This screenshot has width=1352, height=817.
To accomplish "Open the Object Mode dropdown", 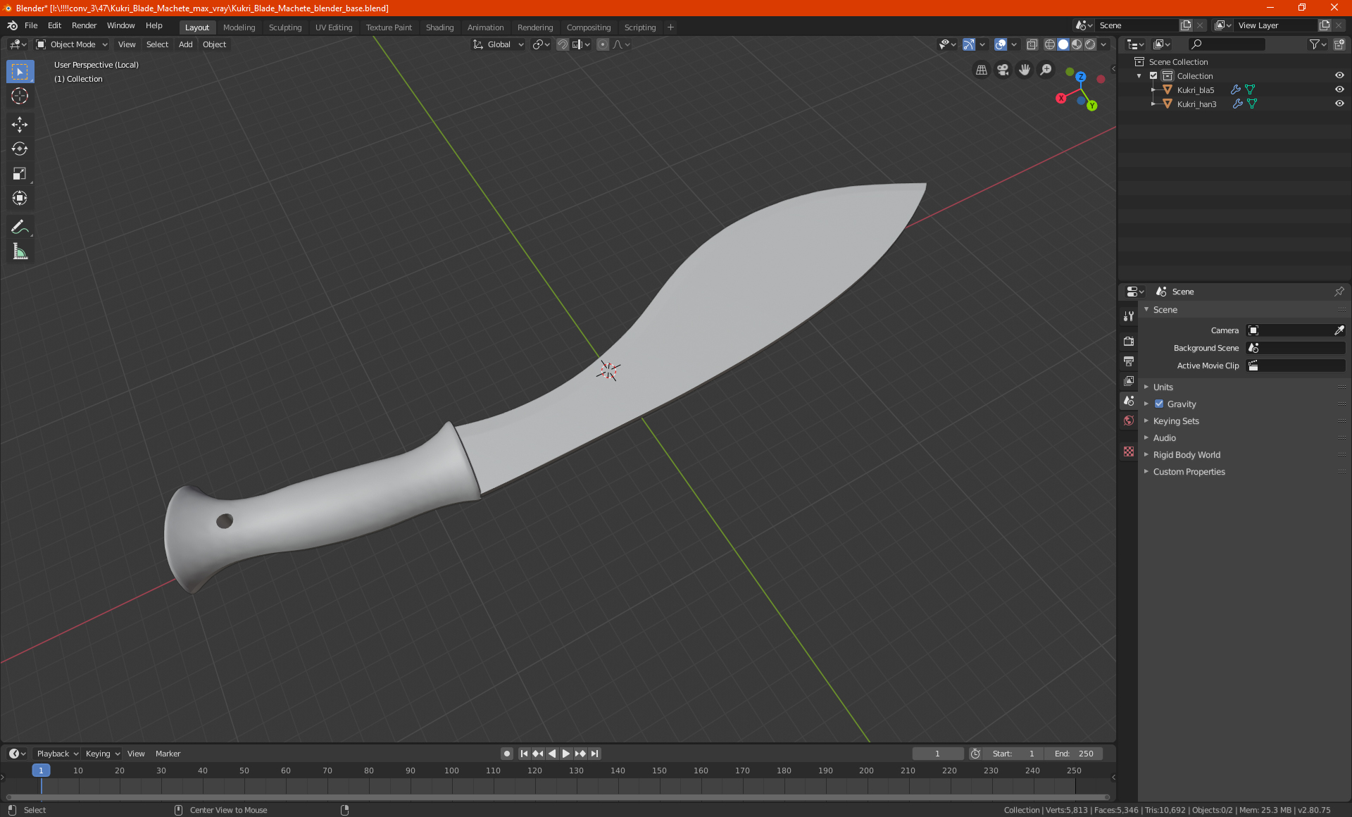I will tap(72, 44).
